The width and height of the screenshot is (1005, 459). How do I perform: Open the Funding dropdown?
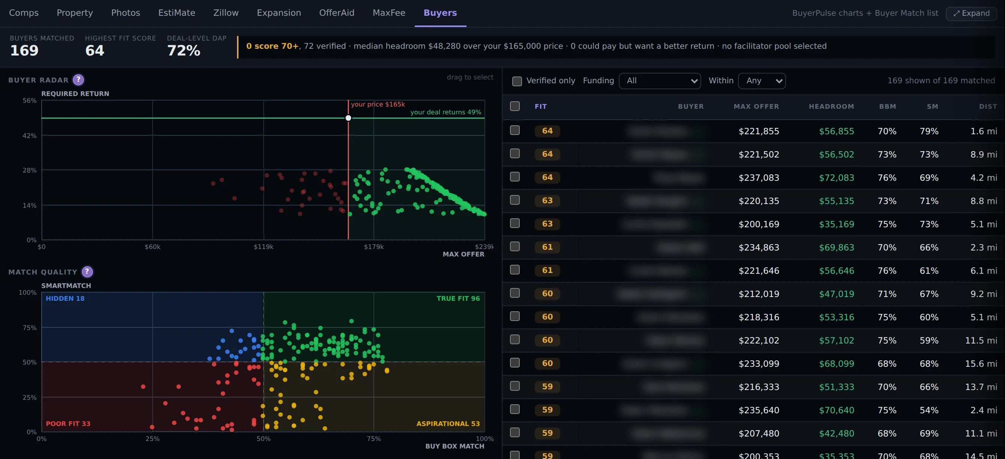tap(660, 81)
